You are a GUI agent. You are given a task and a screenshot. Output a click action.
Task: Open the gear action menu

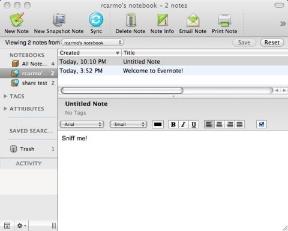pos(22,226)
